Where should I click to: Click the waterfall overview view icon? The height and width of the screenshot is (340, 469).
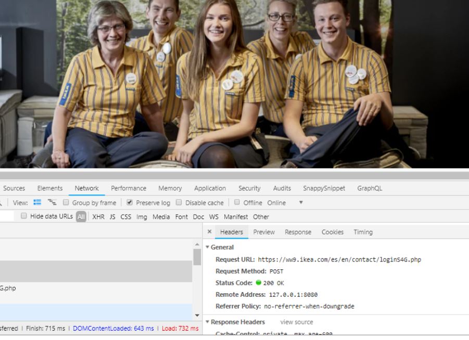(x=52, y=203)
